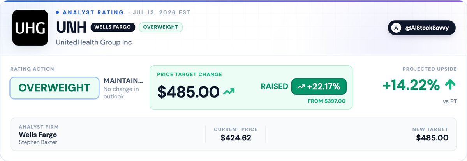This screenshot has height=161, width=467.
Task: Click the X logo icon
Action: tap(396, 28)
